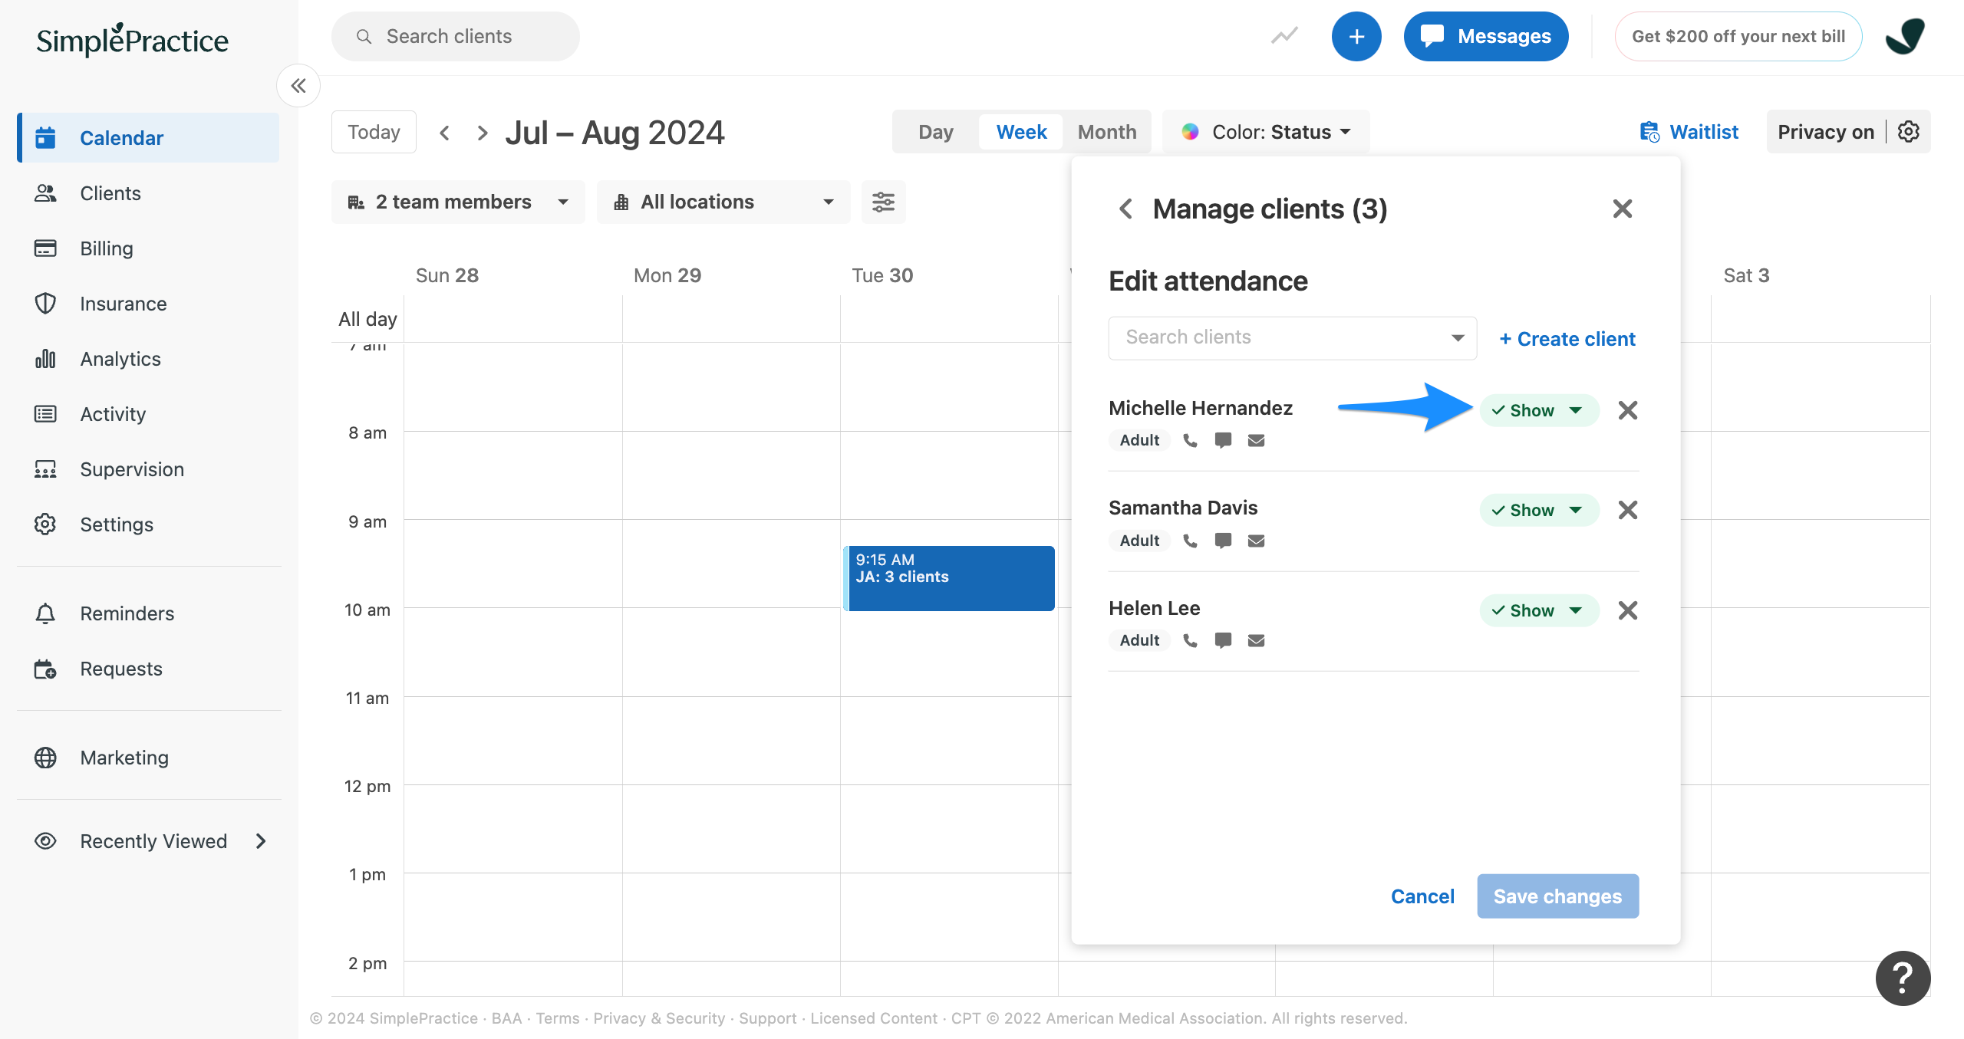1964x1039 pixels.
Task: Open BAA footer link
Action: [506, 1018]
